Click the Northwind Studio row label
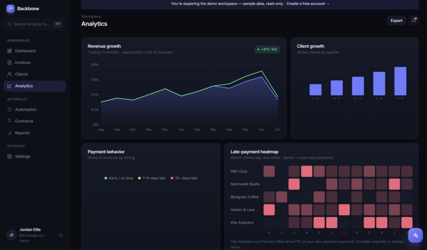Screen dimensions: 427x250 245,184
